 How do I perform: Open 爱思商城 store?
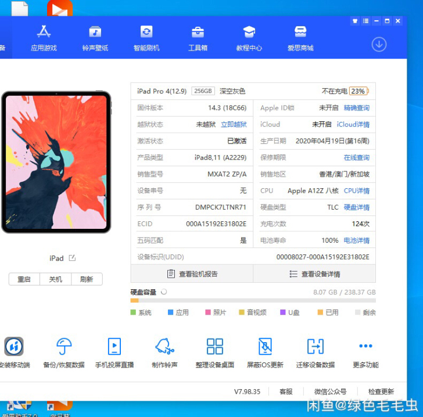[x=300, y=38]
